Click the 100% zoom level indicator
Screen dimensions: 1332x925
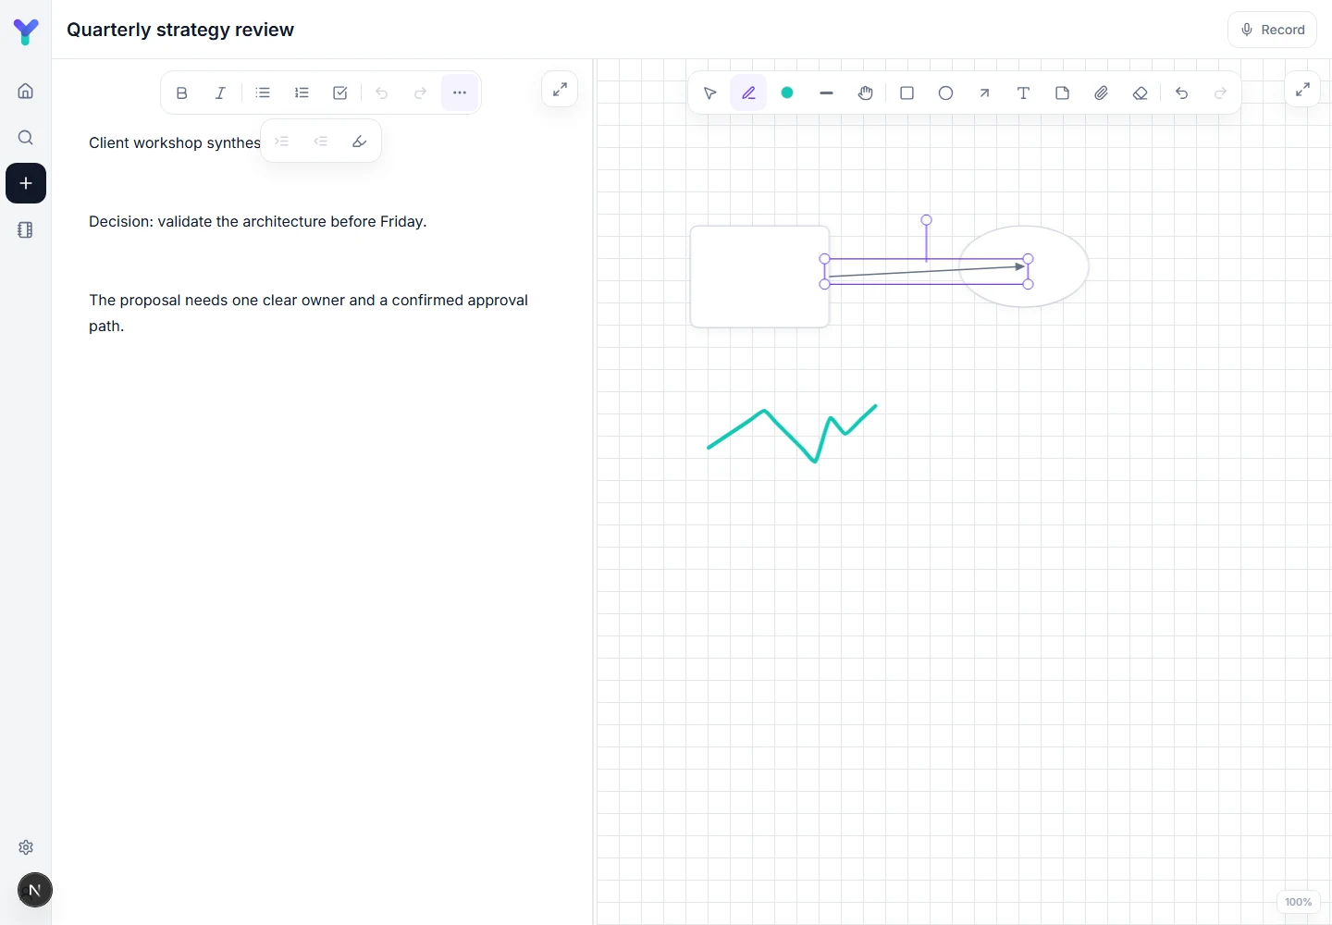coord(1298,902)
